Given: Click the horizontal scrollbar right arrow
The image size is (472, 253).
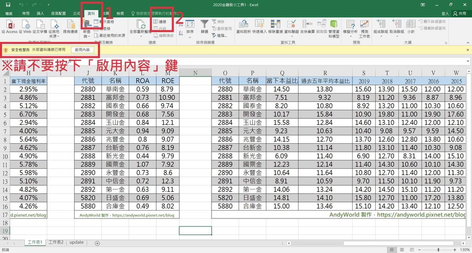Looking at the screenshot, I should coord(463,243).
